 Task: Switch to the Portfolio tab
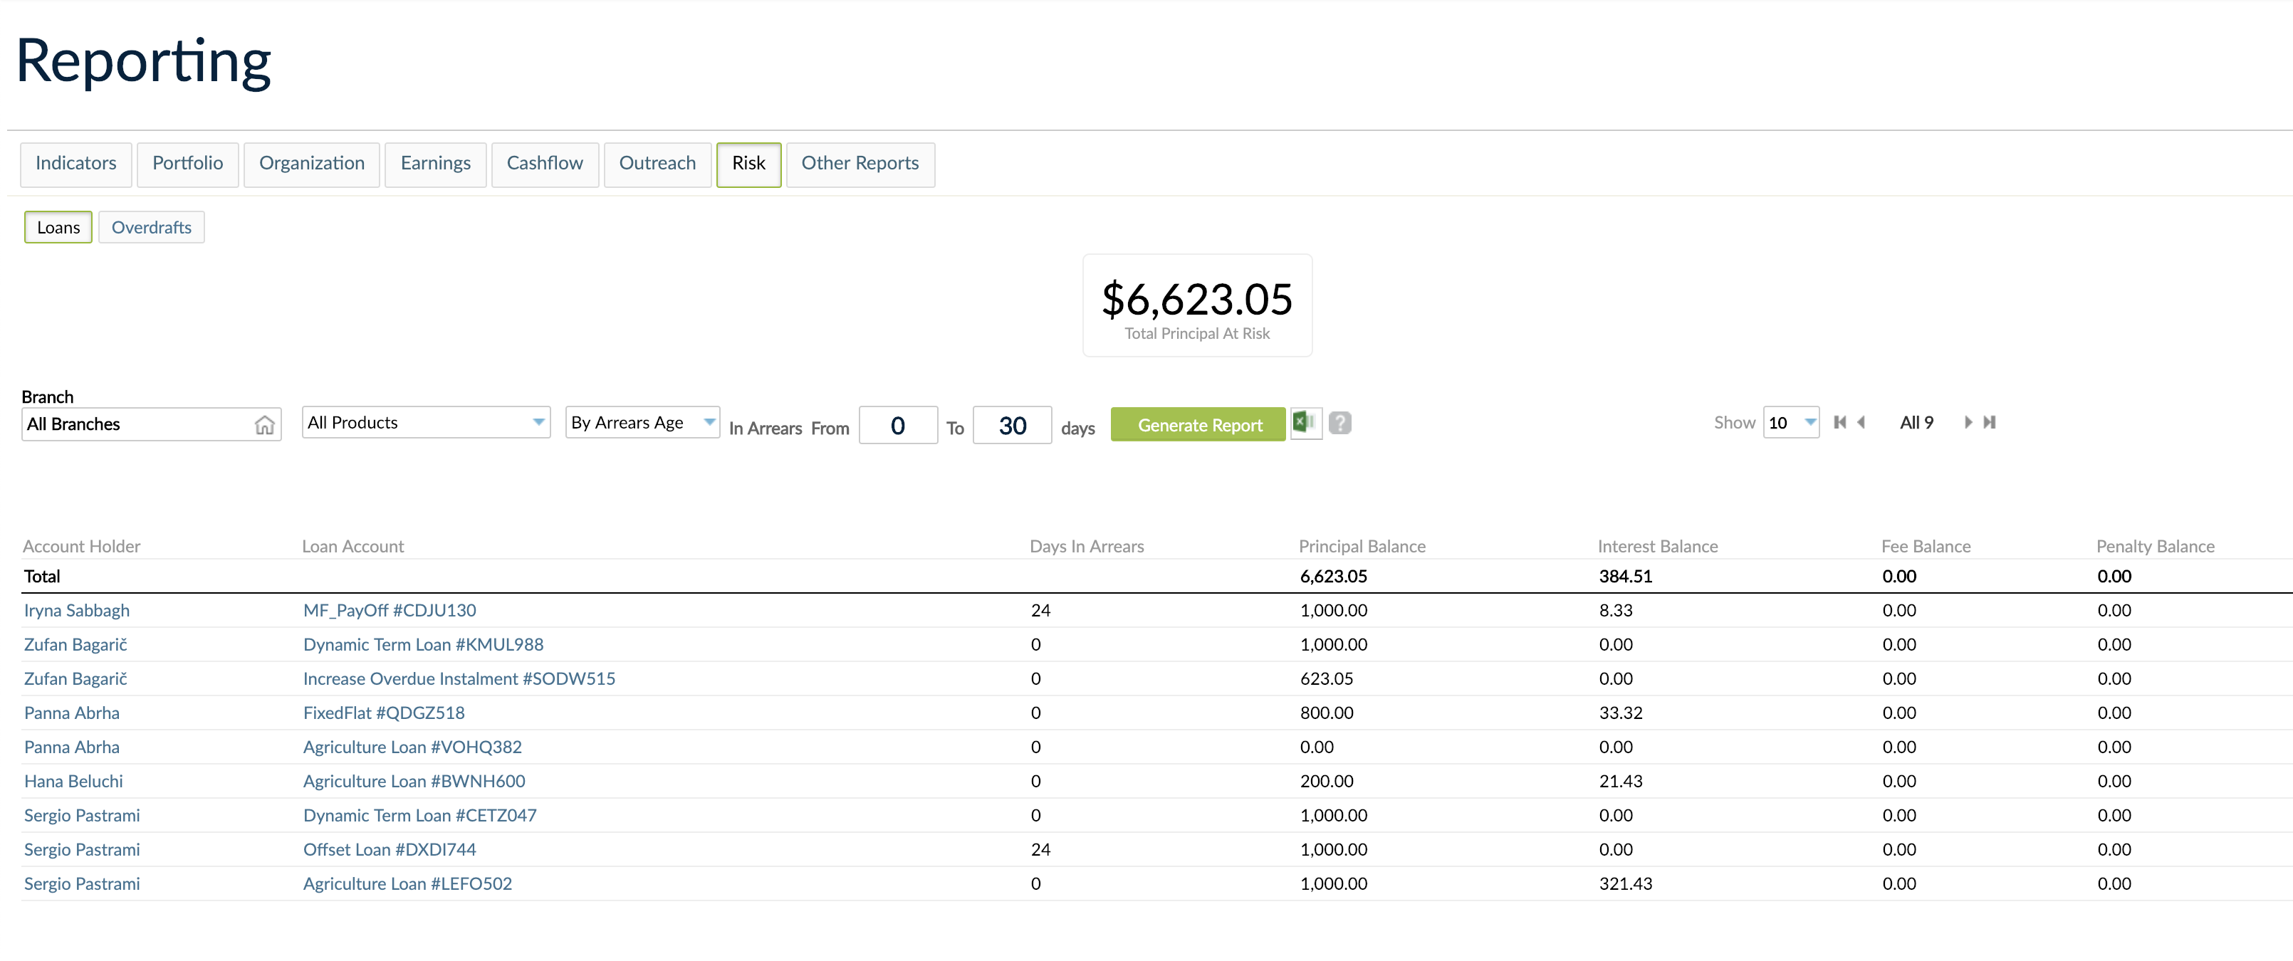tap(187, 164)
